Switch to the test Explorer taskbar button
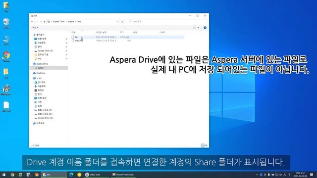This screenshot has height=178, width=317. click(53, 175)
